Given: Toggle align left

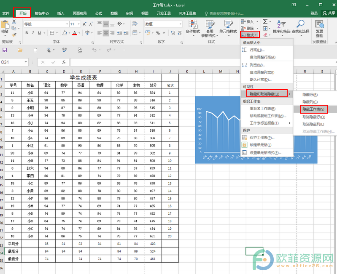Looking at the screenshot, I should [99, 33].
